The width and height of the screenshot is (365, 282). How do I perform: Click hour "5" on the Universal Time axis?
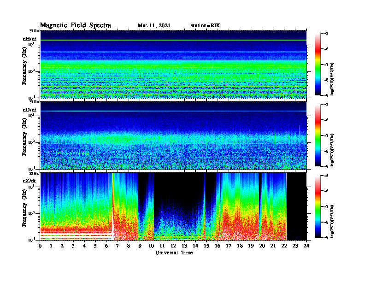[x=96, y=246]
